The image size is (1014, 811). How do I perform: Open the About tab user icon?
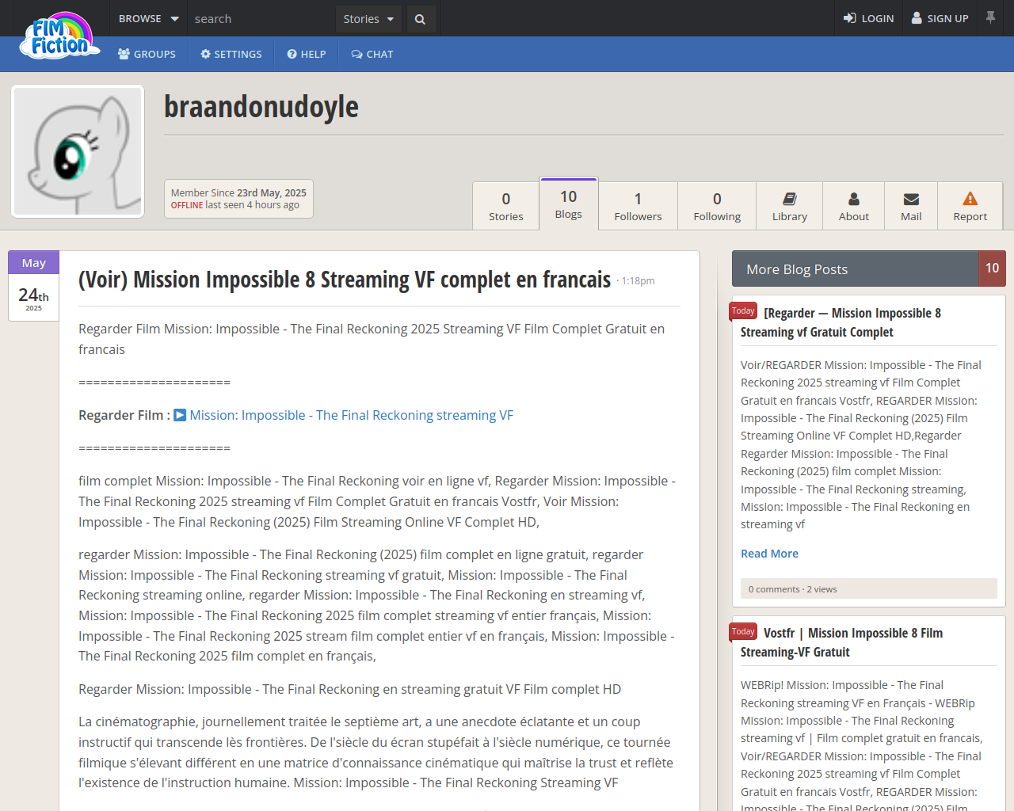click(854, 199)
